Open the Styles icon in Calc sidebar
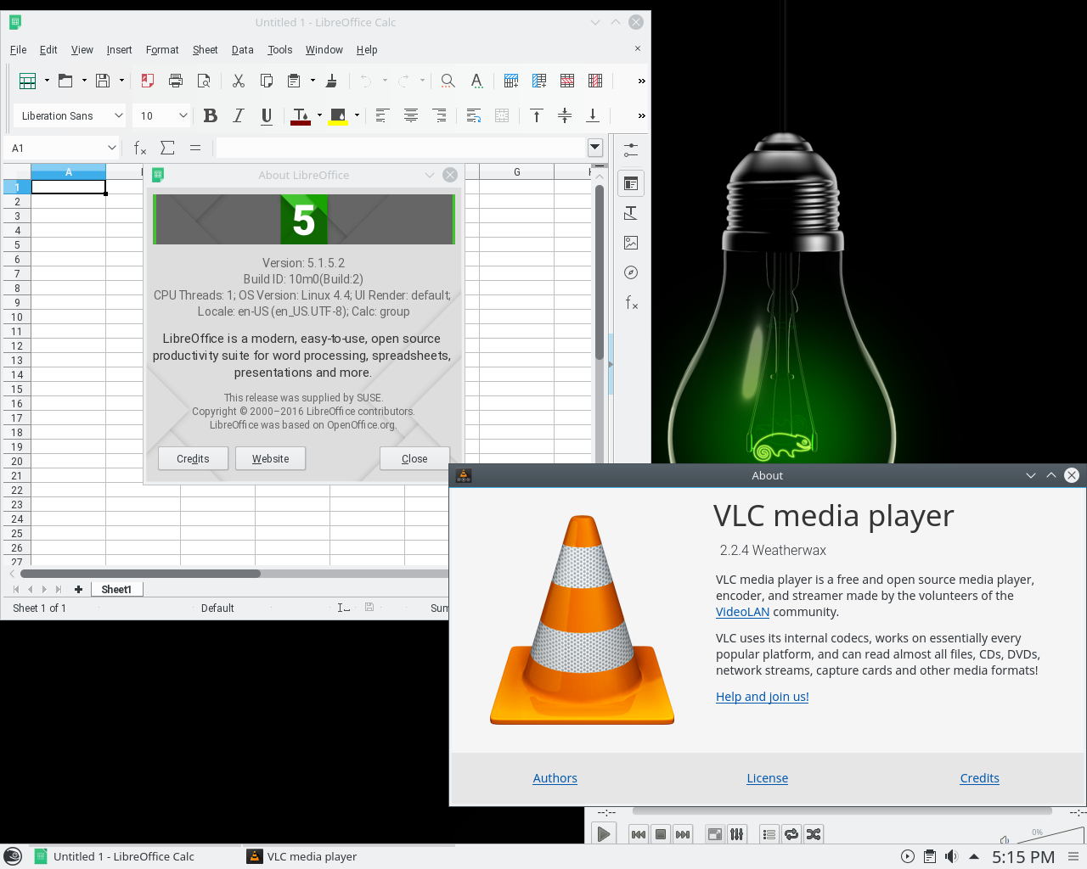1087x869 pixels. coord(631,213)
